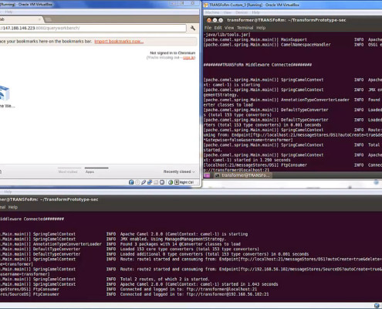This screenshot has width=382, height=309.
Task: Select the transformer@TRANSFo... taskbar entry
Action: point(243,175)
